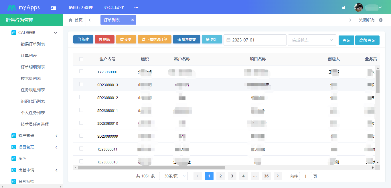Click the 名片扫描 module icon in sidebar
Viewport: 391px width, 188px height.
13,181
